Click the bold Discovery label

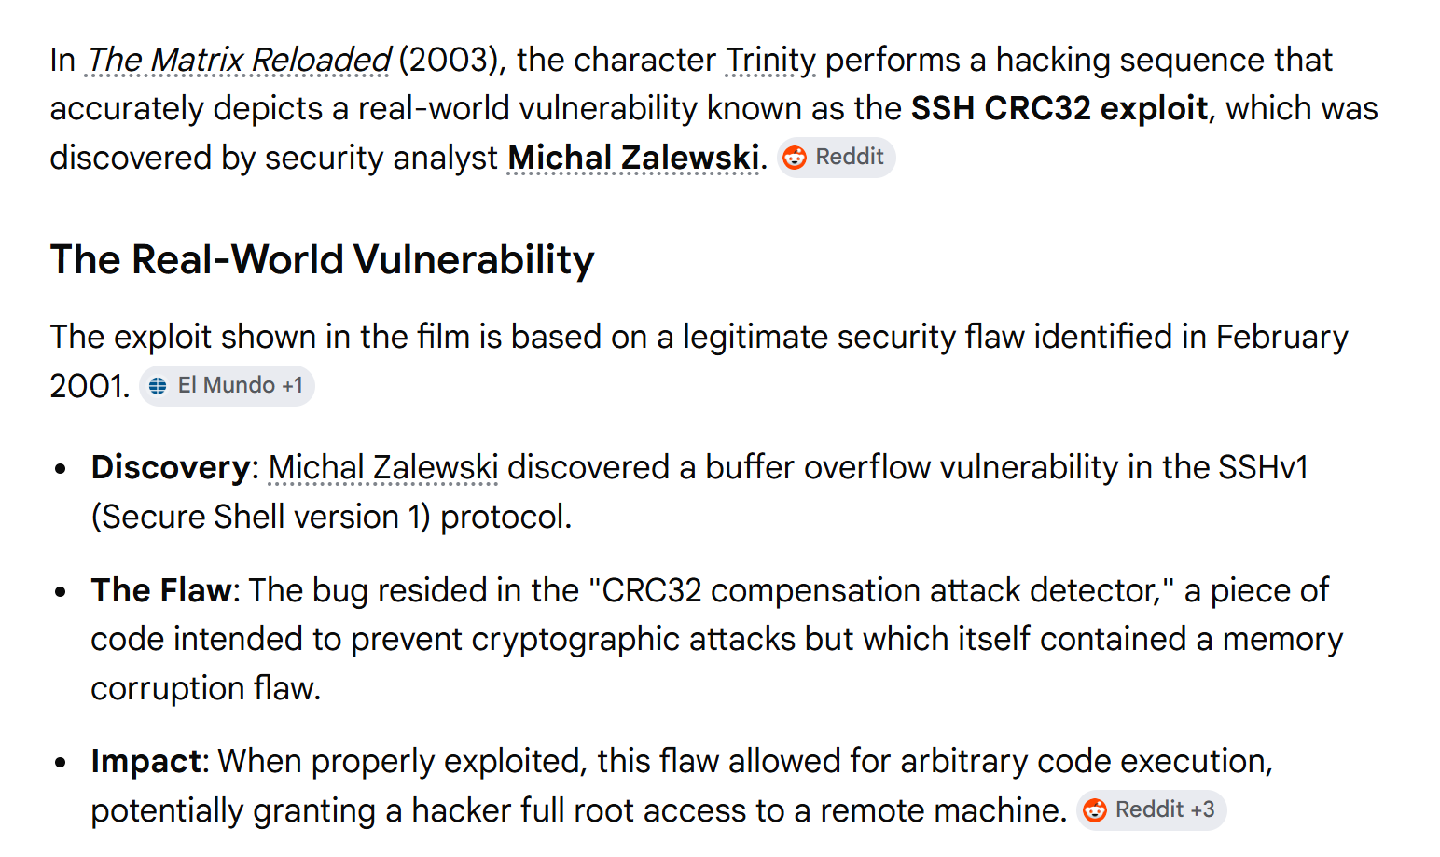coord(170,468)
